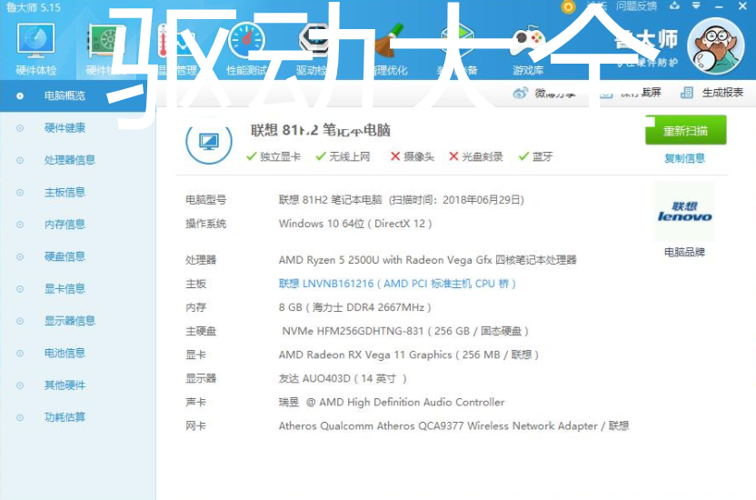
Task: Click the Lenovo brand logo thumbnail
Action: coord(684,212)
